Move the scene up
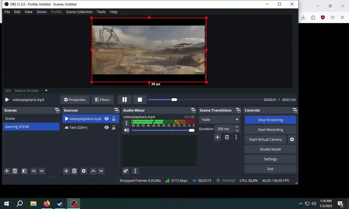This screenshot has height=209, width=349. (x=34, y=171)
